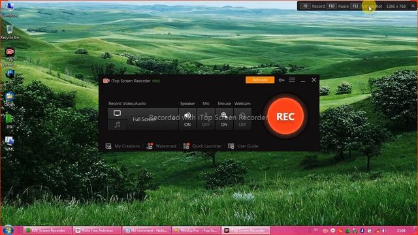
Task: Toggle the Mic recording OFF/ON
Action: click(206, 119)
